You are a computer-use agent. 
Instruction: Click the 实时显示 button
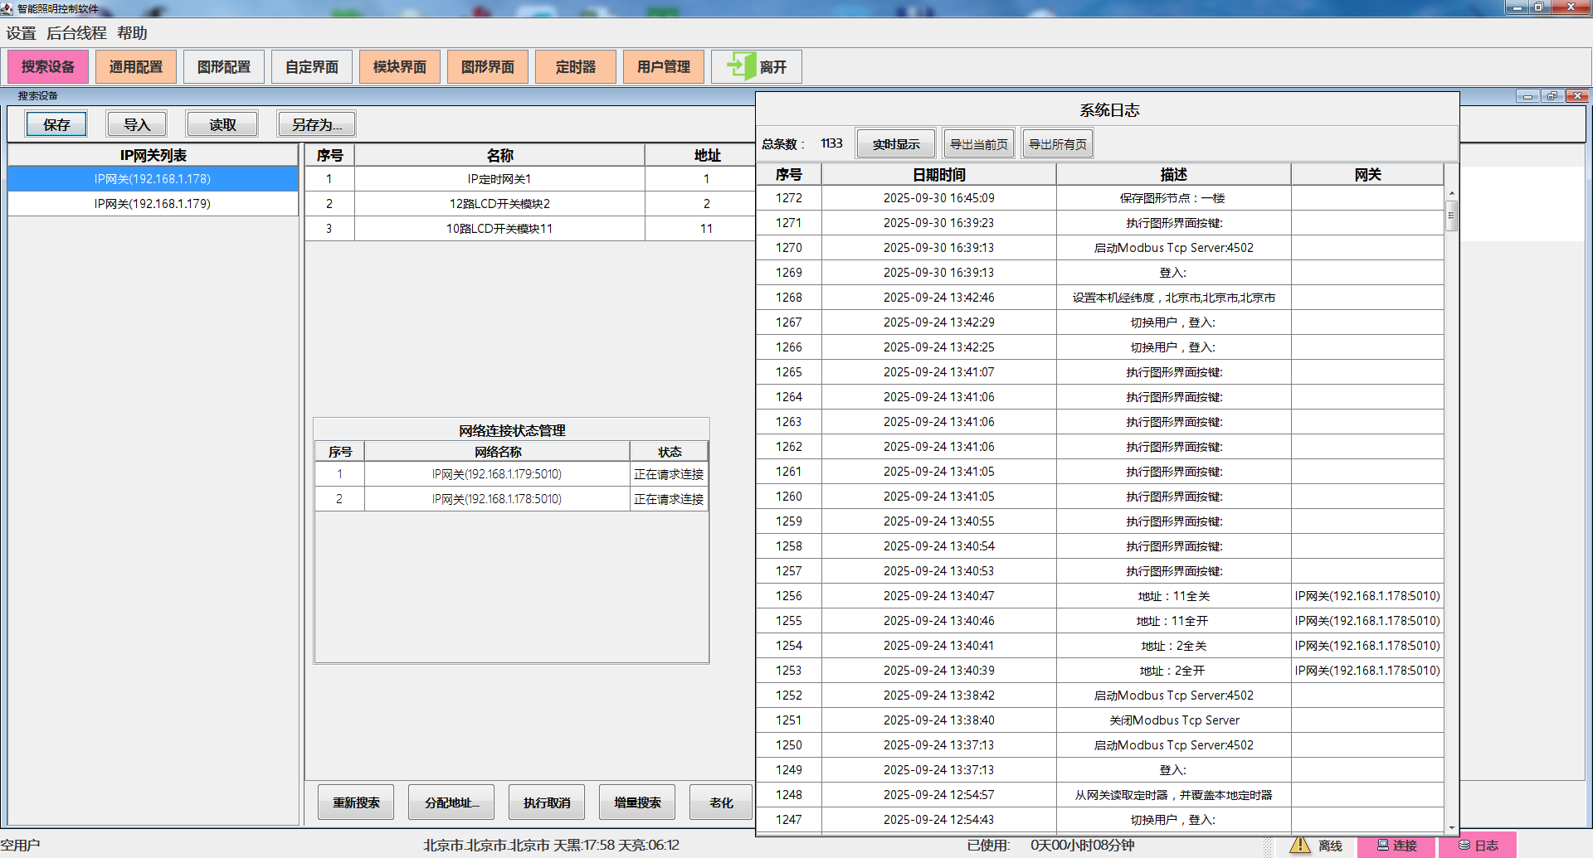point(895,144)
